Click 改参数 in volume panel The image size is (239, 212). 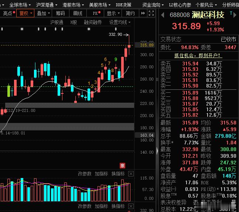[x=85, y=174]
